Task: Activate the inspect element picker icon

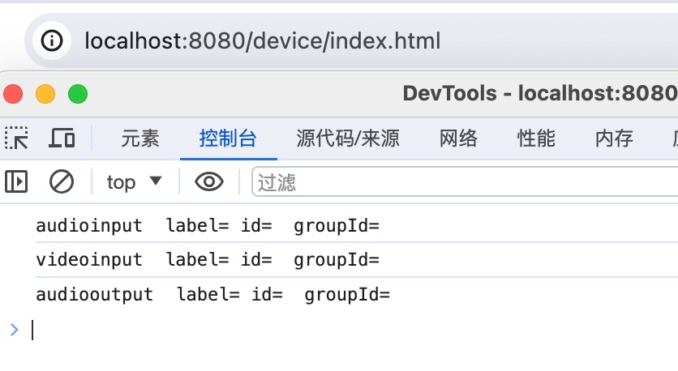Action: point(17,139)
